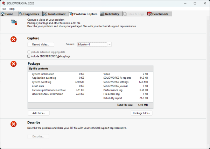
Task: Select the System information row
Action: coord(58,74)
